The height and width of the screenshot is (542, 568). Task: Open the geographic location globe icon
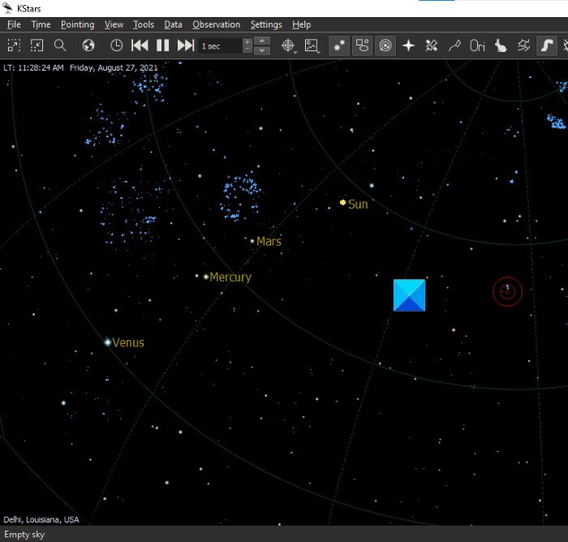point(89,45)
